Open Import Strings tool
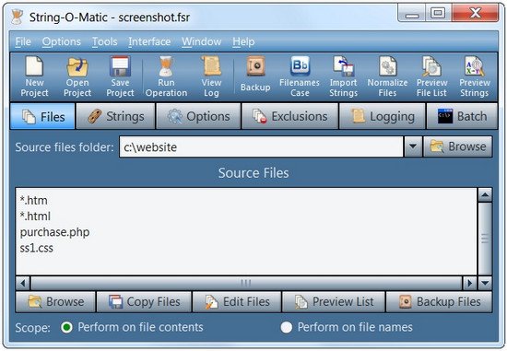 point(344,76)
